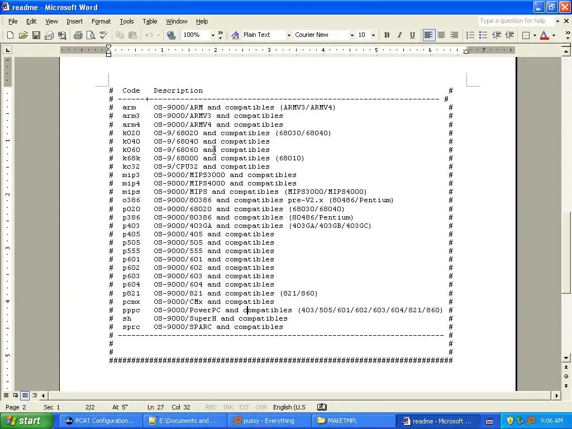Create a new blank document
Viewport: 572px width, 429px height.
pyautogui.click(x=10, y=35)
